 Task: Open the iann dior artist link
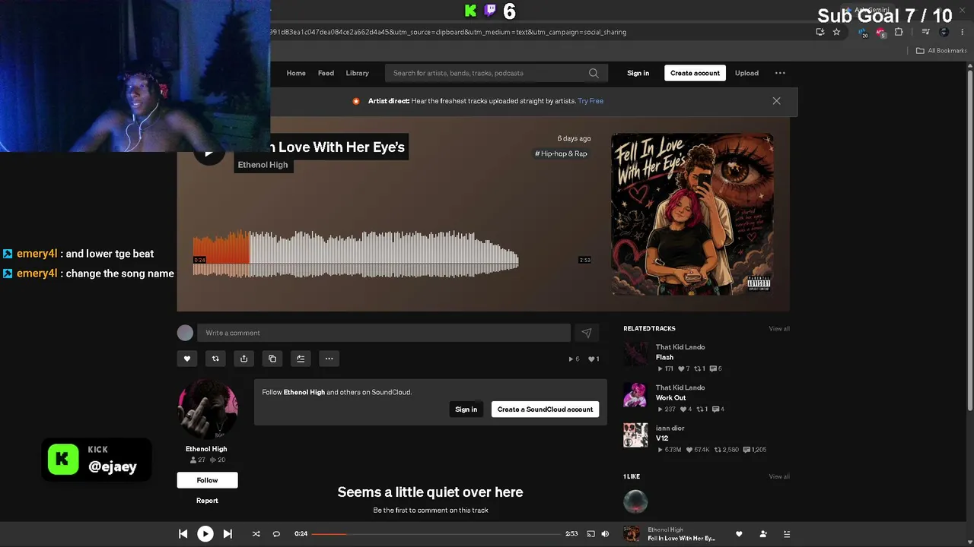click(670, 428)
